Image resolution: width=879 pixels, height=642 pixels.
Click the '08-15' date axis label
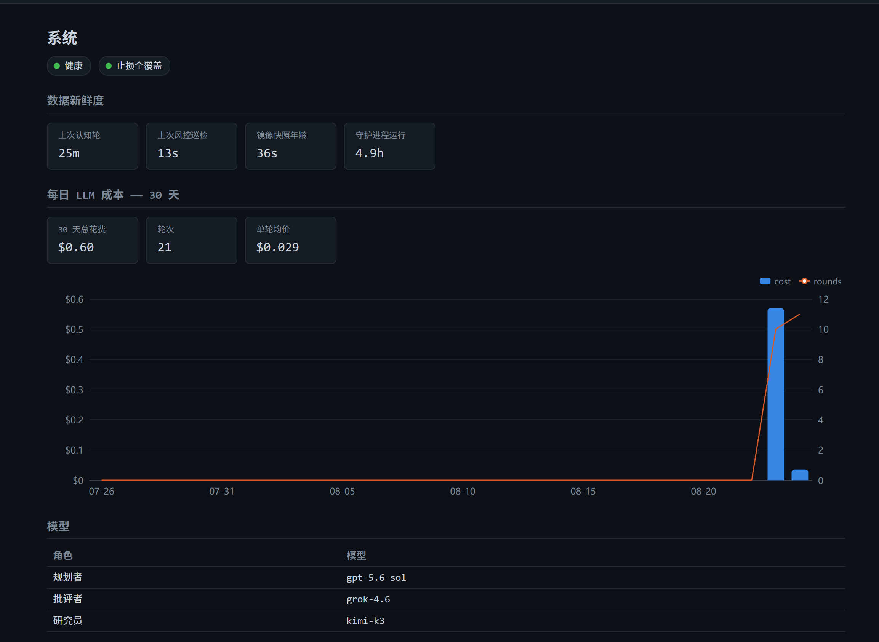tap(583, 491)
